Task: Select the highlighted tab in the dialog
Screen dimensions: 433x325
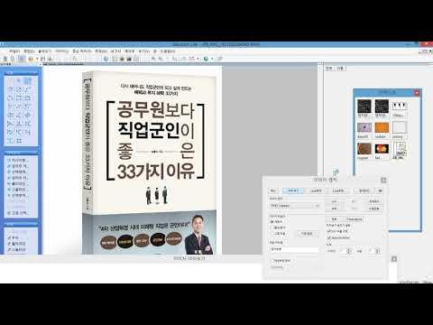Action: [293, 190]
